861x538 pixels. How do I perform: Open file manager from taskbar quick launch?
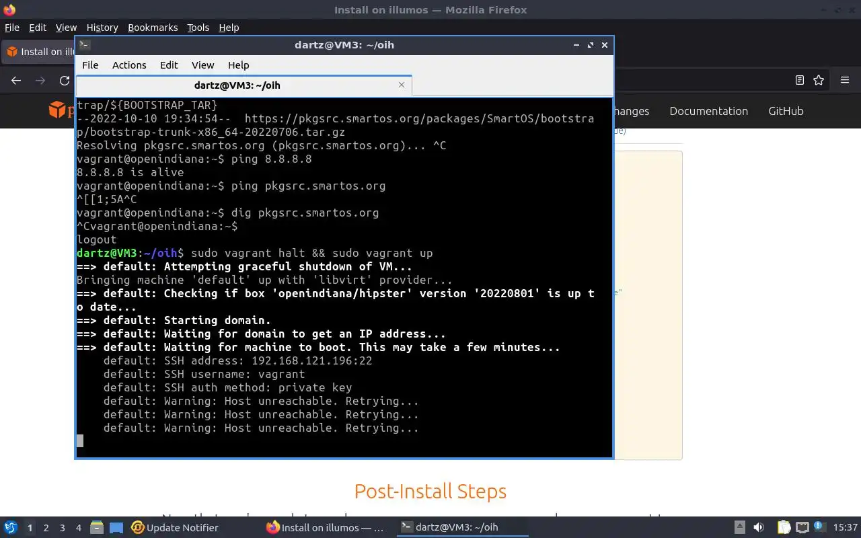[x=97, y=528]
